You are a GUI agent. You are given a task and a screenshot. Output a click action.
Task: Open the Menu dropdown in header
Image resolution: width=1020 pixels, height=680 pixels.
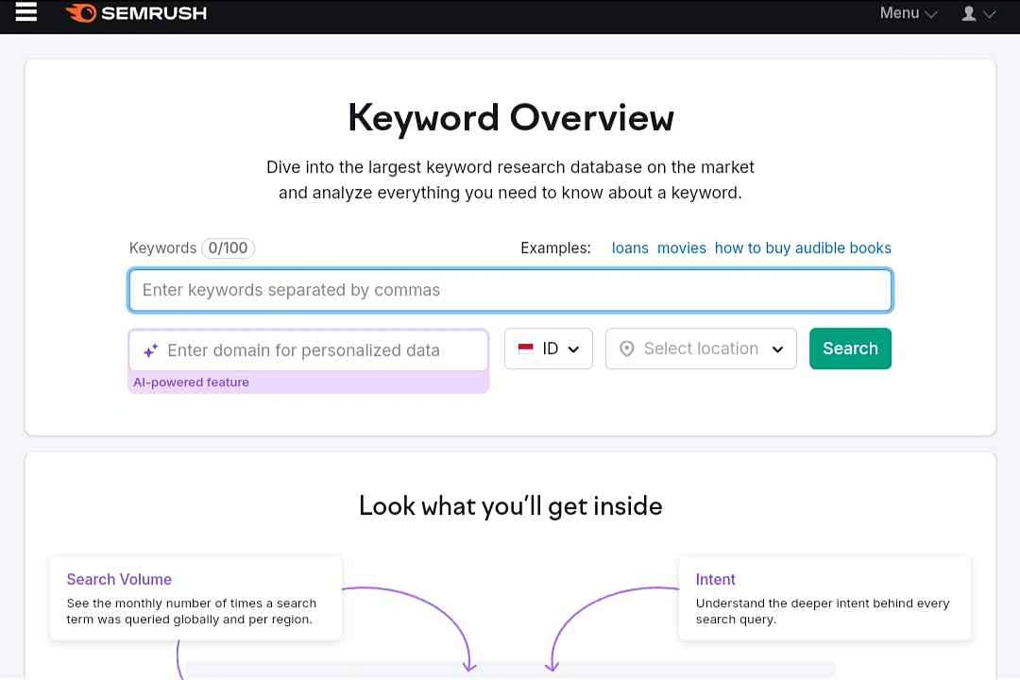909,13
